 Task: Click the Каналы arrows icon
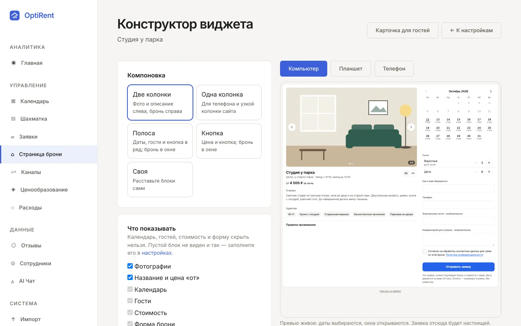(13, 172)
